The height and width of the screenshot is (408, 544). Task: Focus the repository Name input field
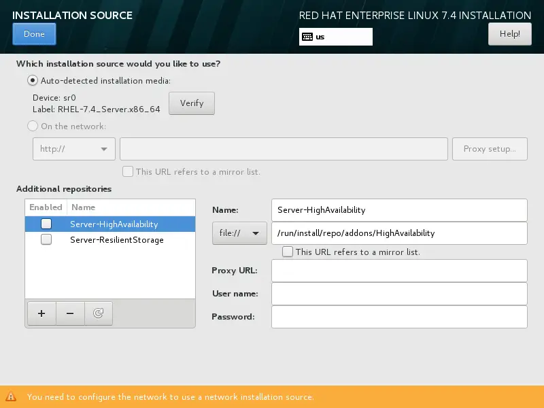click(399, 210)
